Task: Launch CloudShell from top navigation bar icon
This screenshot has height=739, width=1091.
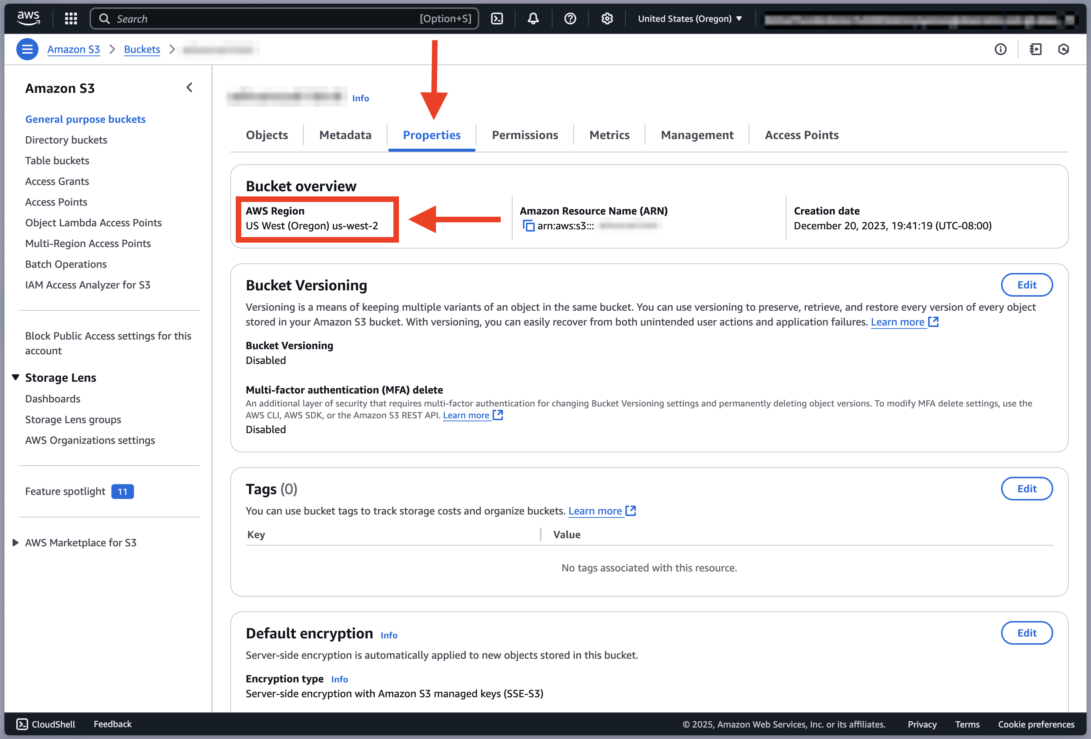Action: pos(497,19)
